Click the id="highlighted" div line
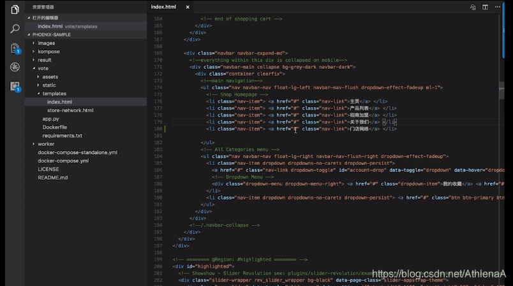The image size is (513, 286). (x=203, y=266)
